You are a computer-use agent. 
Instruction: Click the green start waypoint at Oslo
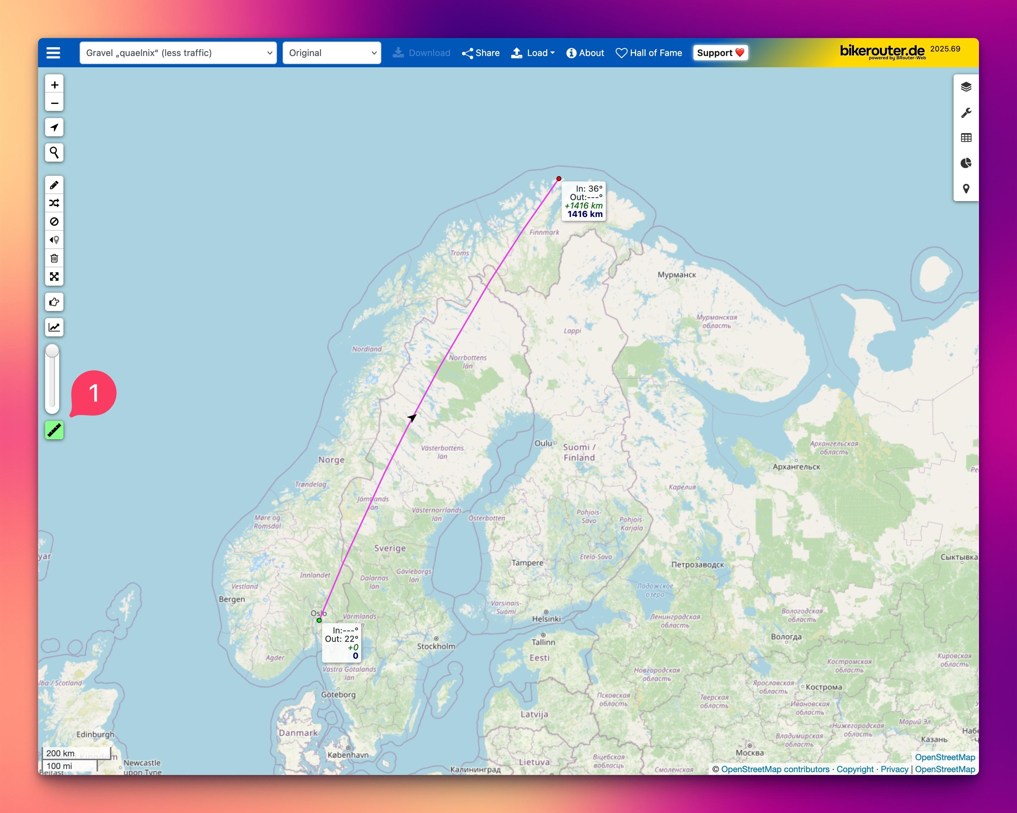(319, 620)
